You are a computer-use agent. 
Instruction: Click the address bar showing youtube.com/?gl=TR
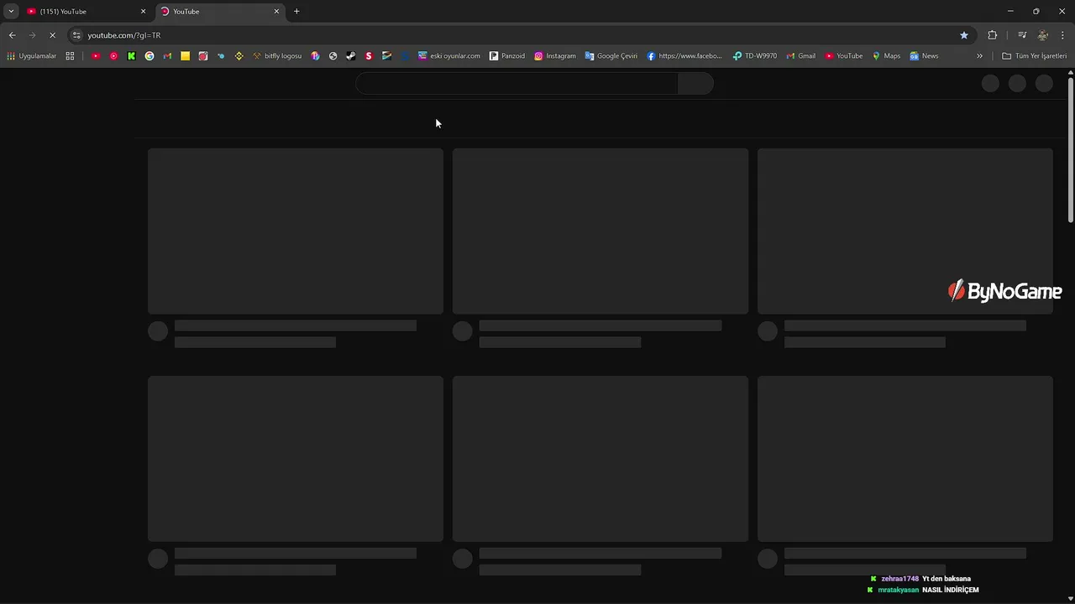pyautogui.click(x=521, y=35)
